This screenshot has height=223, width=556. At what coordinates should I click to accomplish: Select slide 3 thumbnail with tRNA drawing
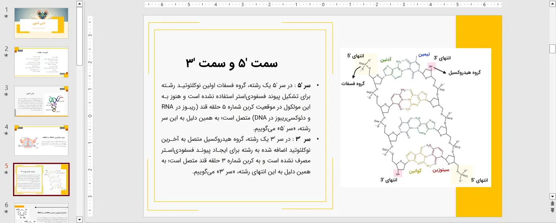click(x=41, y=101)
